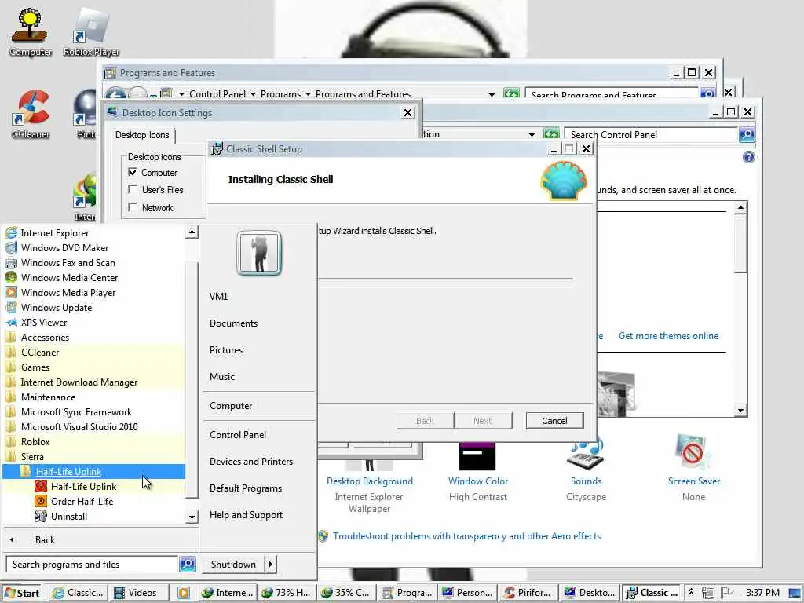Click the taskbar clock showing 3:37 PM
This screenshot has height=603, width=804.
[x=762, y=592]
